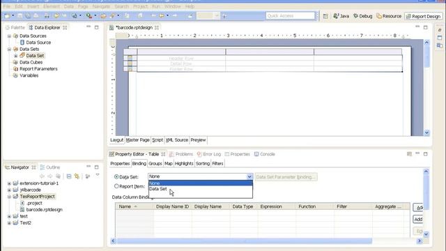Click the Data Set Parameter Binding button
Screen dimensions: 446x251
(x=286, y=177)
